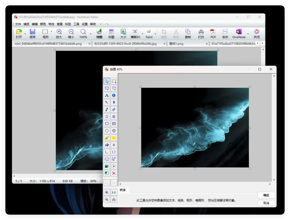The width and height of the screenshot is (290, 220).
Task: Select the hollow rectangle shape tool
Action: click(107, 124)
